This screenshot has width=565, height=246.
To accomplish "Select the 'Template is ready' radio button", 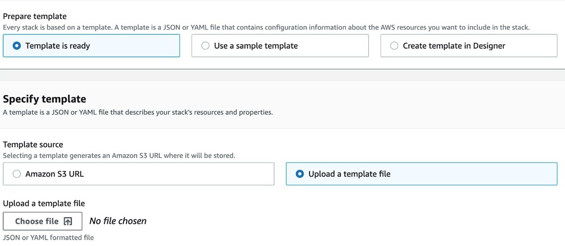I will (x=17, y=46).
